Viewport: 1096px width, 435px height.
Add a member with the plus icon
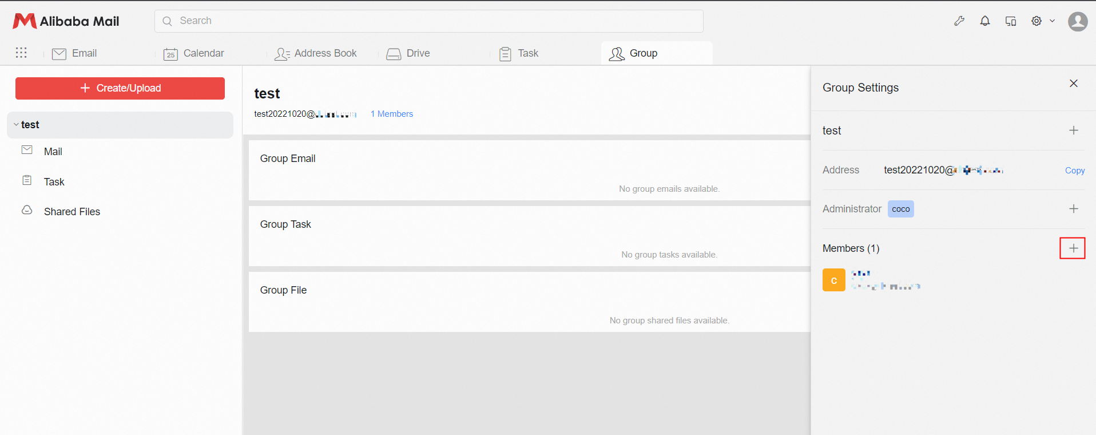coord(1073,248)
